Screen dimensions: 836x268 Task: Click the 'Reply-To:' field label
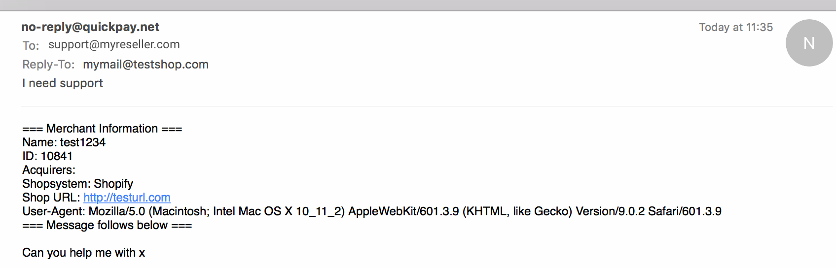[x=48, y=65]
